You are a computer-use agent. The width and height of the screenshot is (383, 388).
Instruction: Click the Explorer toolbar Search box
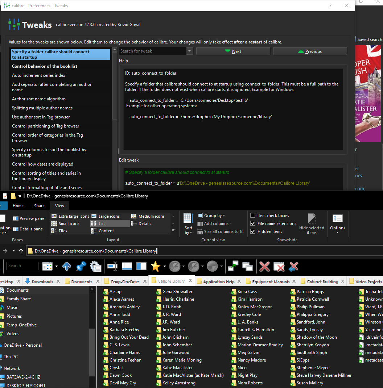[22, 266]
